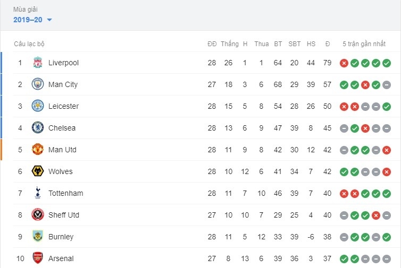Click the Man Utd club crest
Image resolution: width=401 pixels, height=268 pixels.
tap(37, 150)
